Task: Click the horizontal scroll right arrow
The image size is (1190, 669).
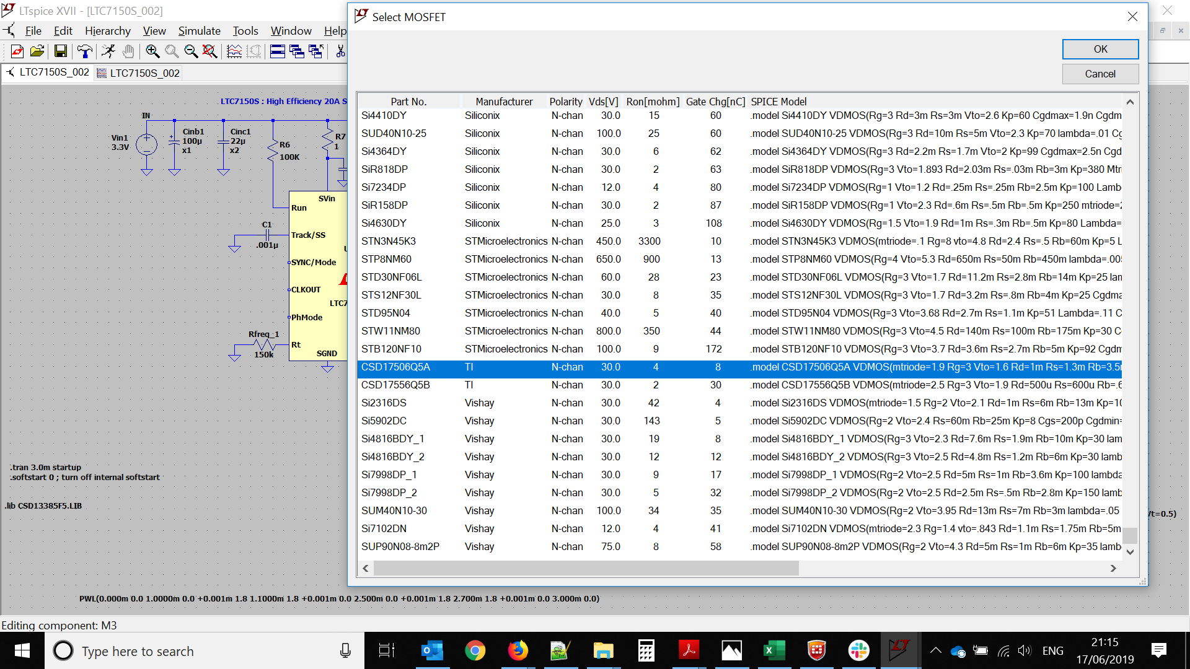Action: (x=1113, y=568)
